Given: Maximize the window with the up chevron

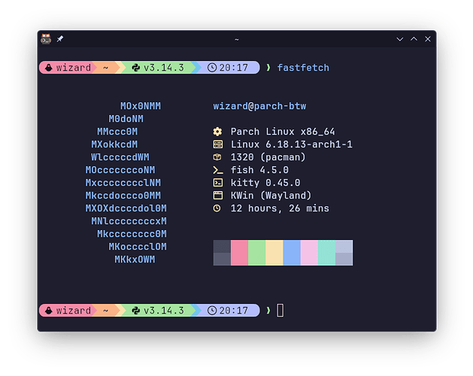Looking at the screenshot, I should pos(414,39).
